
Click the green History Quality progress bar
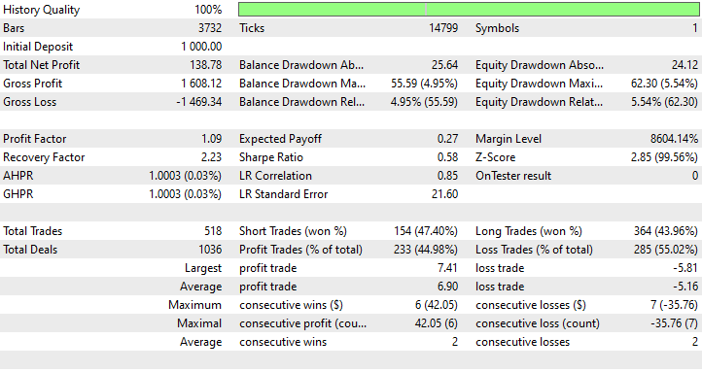pyautogui.click(x=469, y=10)
